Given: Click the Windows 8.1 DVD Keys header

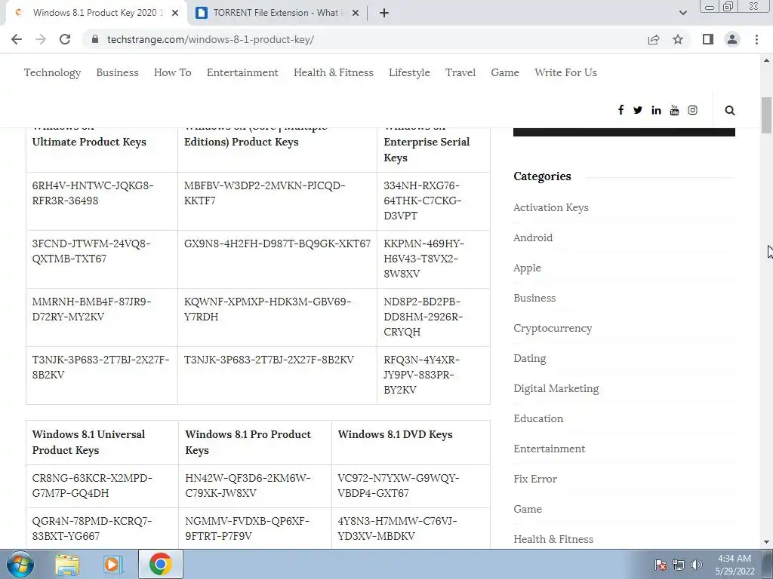Looking at the screenshot, I should pyautogui.click(x=395, y=434).
